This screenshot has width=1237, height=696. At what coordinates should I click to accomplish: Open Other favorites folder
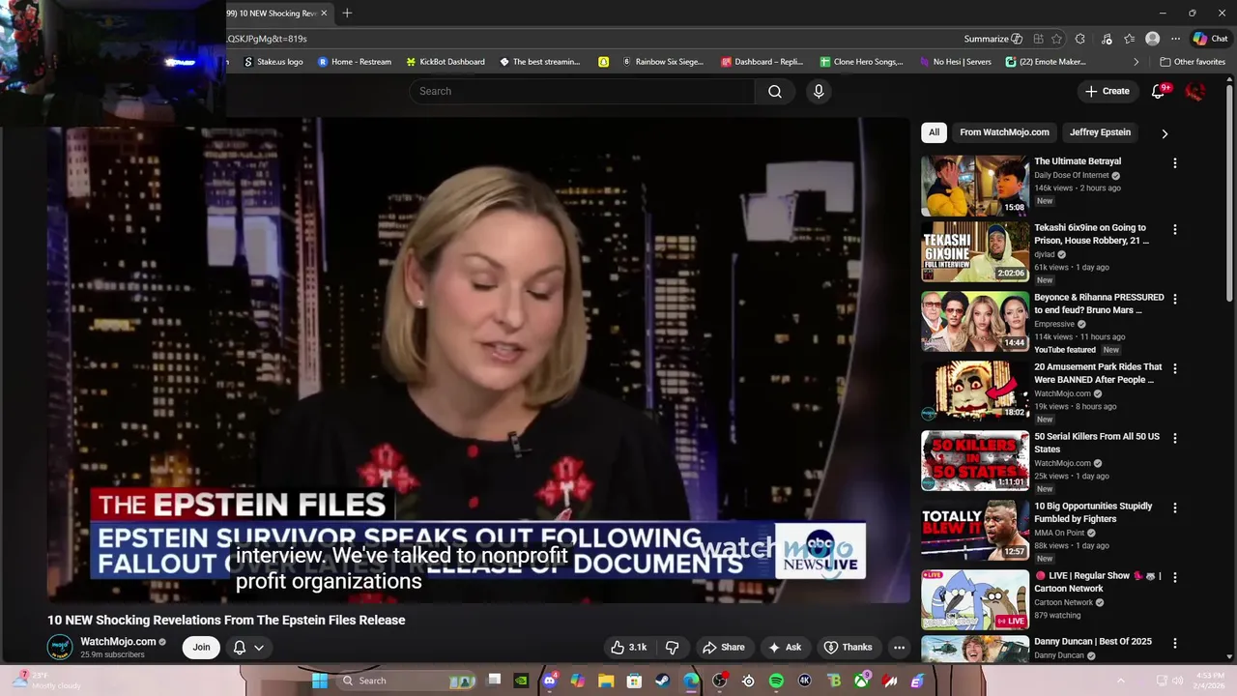(1193, 62)
